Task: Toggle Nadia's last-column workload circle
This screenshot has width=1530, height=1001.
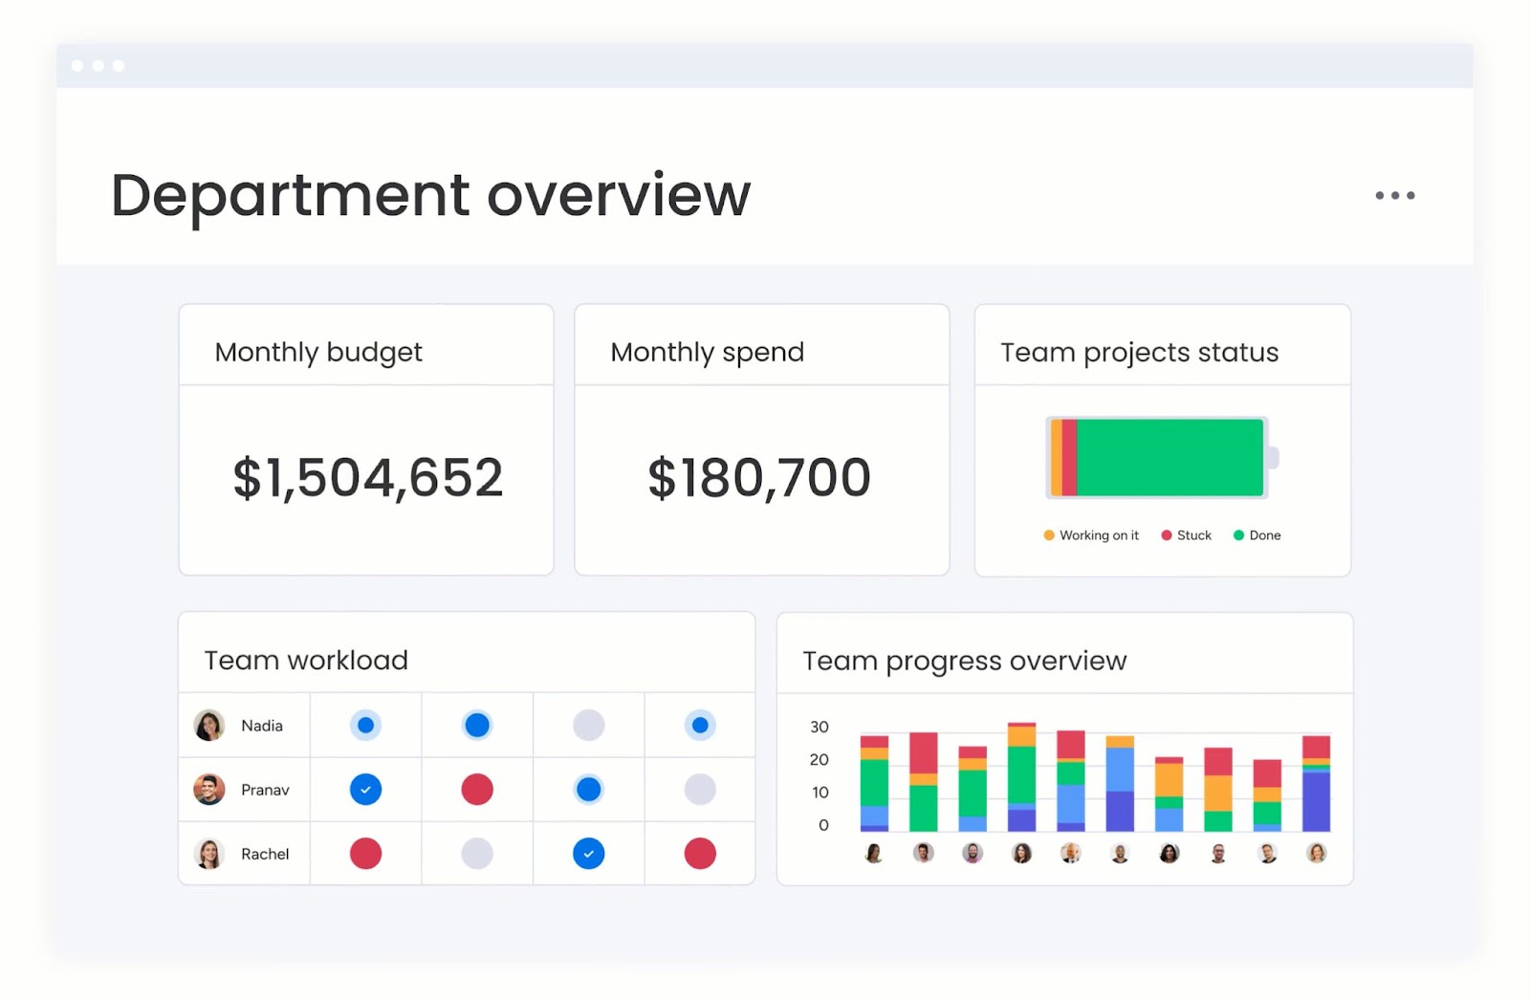Action: [700, 726]
